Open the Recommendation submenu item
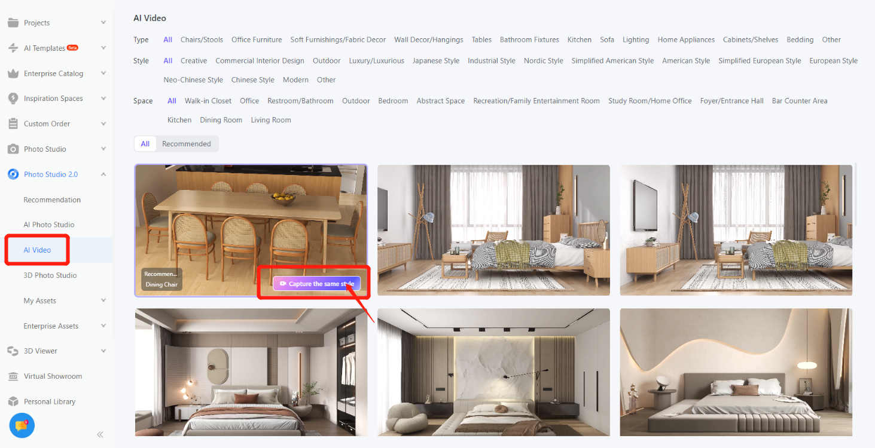Image resolution: width=875 pixels, height=448 pixels. coord(52,200)
